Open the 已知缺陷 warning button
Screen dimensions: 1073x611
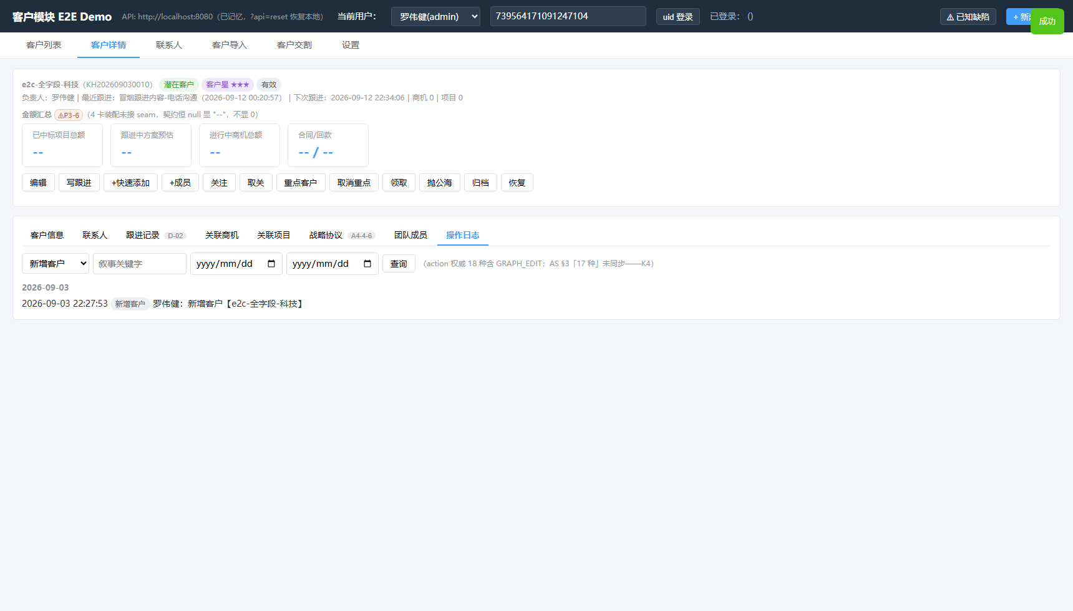(x=968, y=17)
